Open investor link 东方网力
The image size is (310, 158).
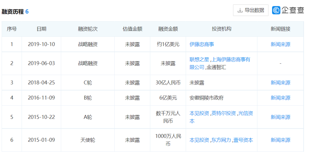pyautogui.click(x=221, y=140)
